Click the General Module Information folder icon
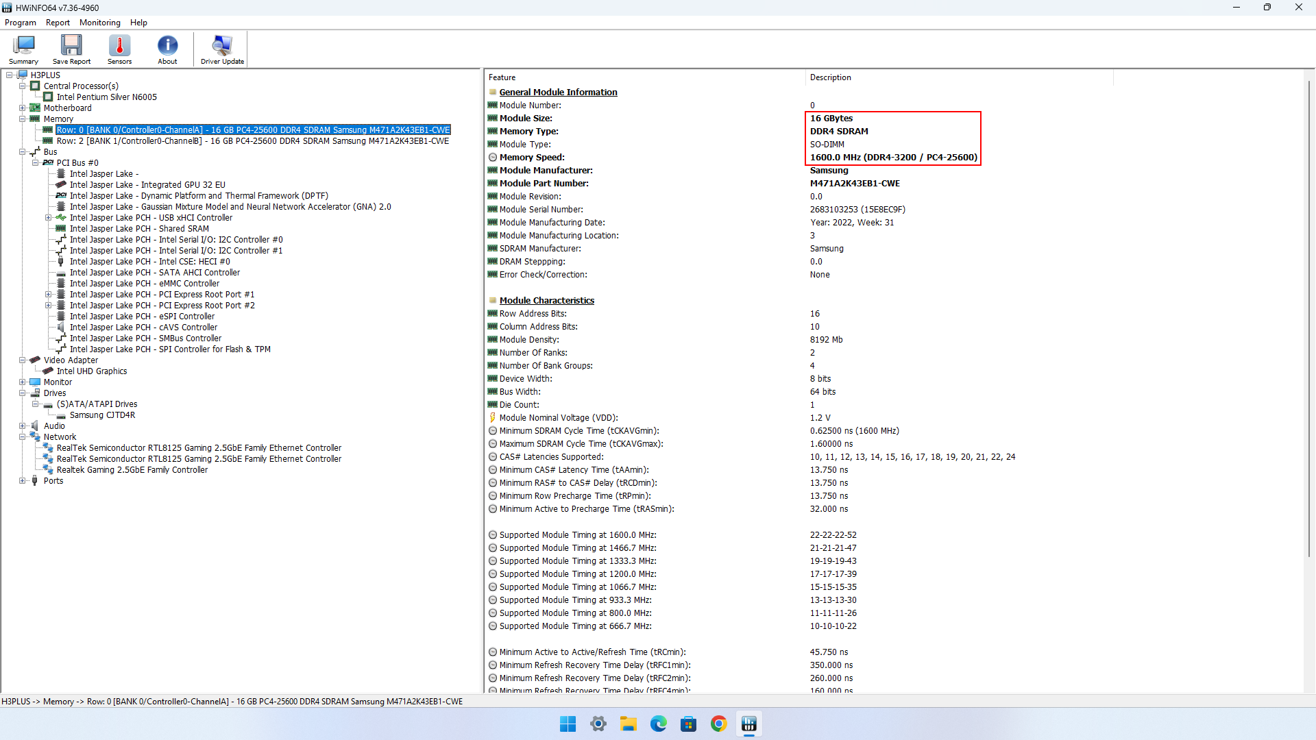1316x740 pixels. (492, 92)
